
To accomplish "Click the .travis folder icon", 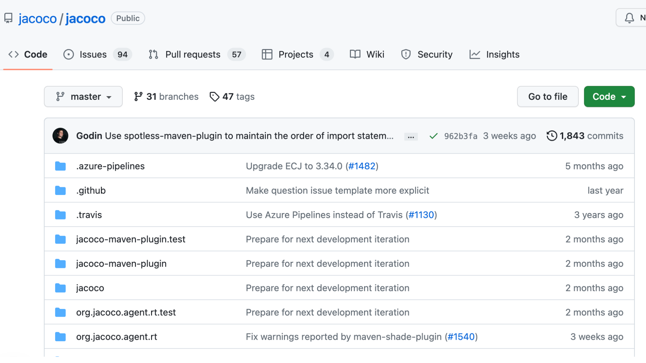I will click(x=60, y=215).
